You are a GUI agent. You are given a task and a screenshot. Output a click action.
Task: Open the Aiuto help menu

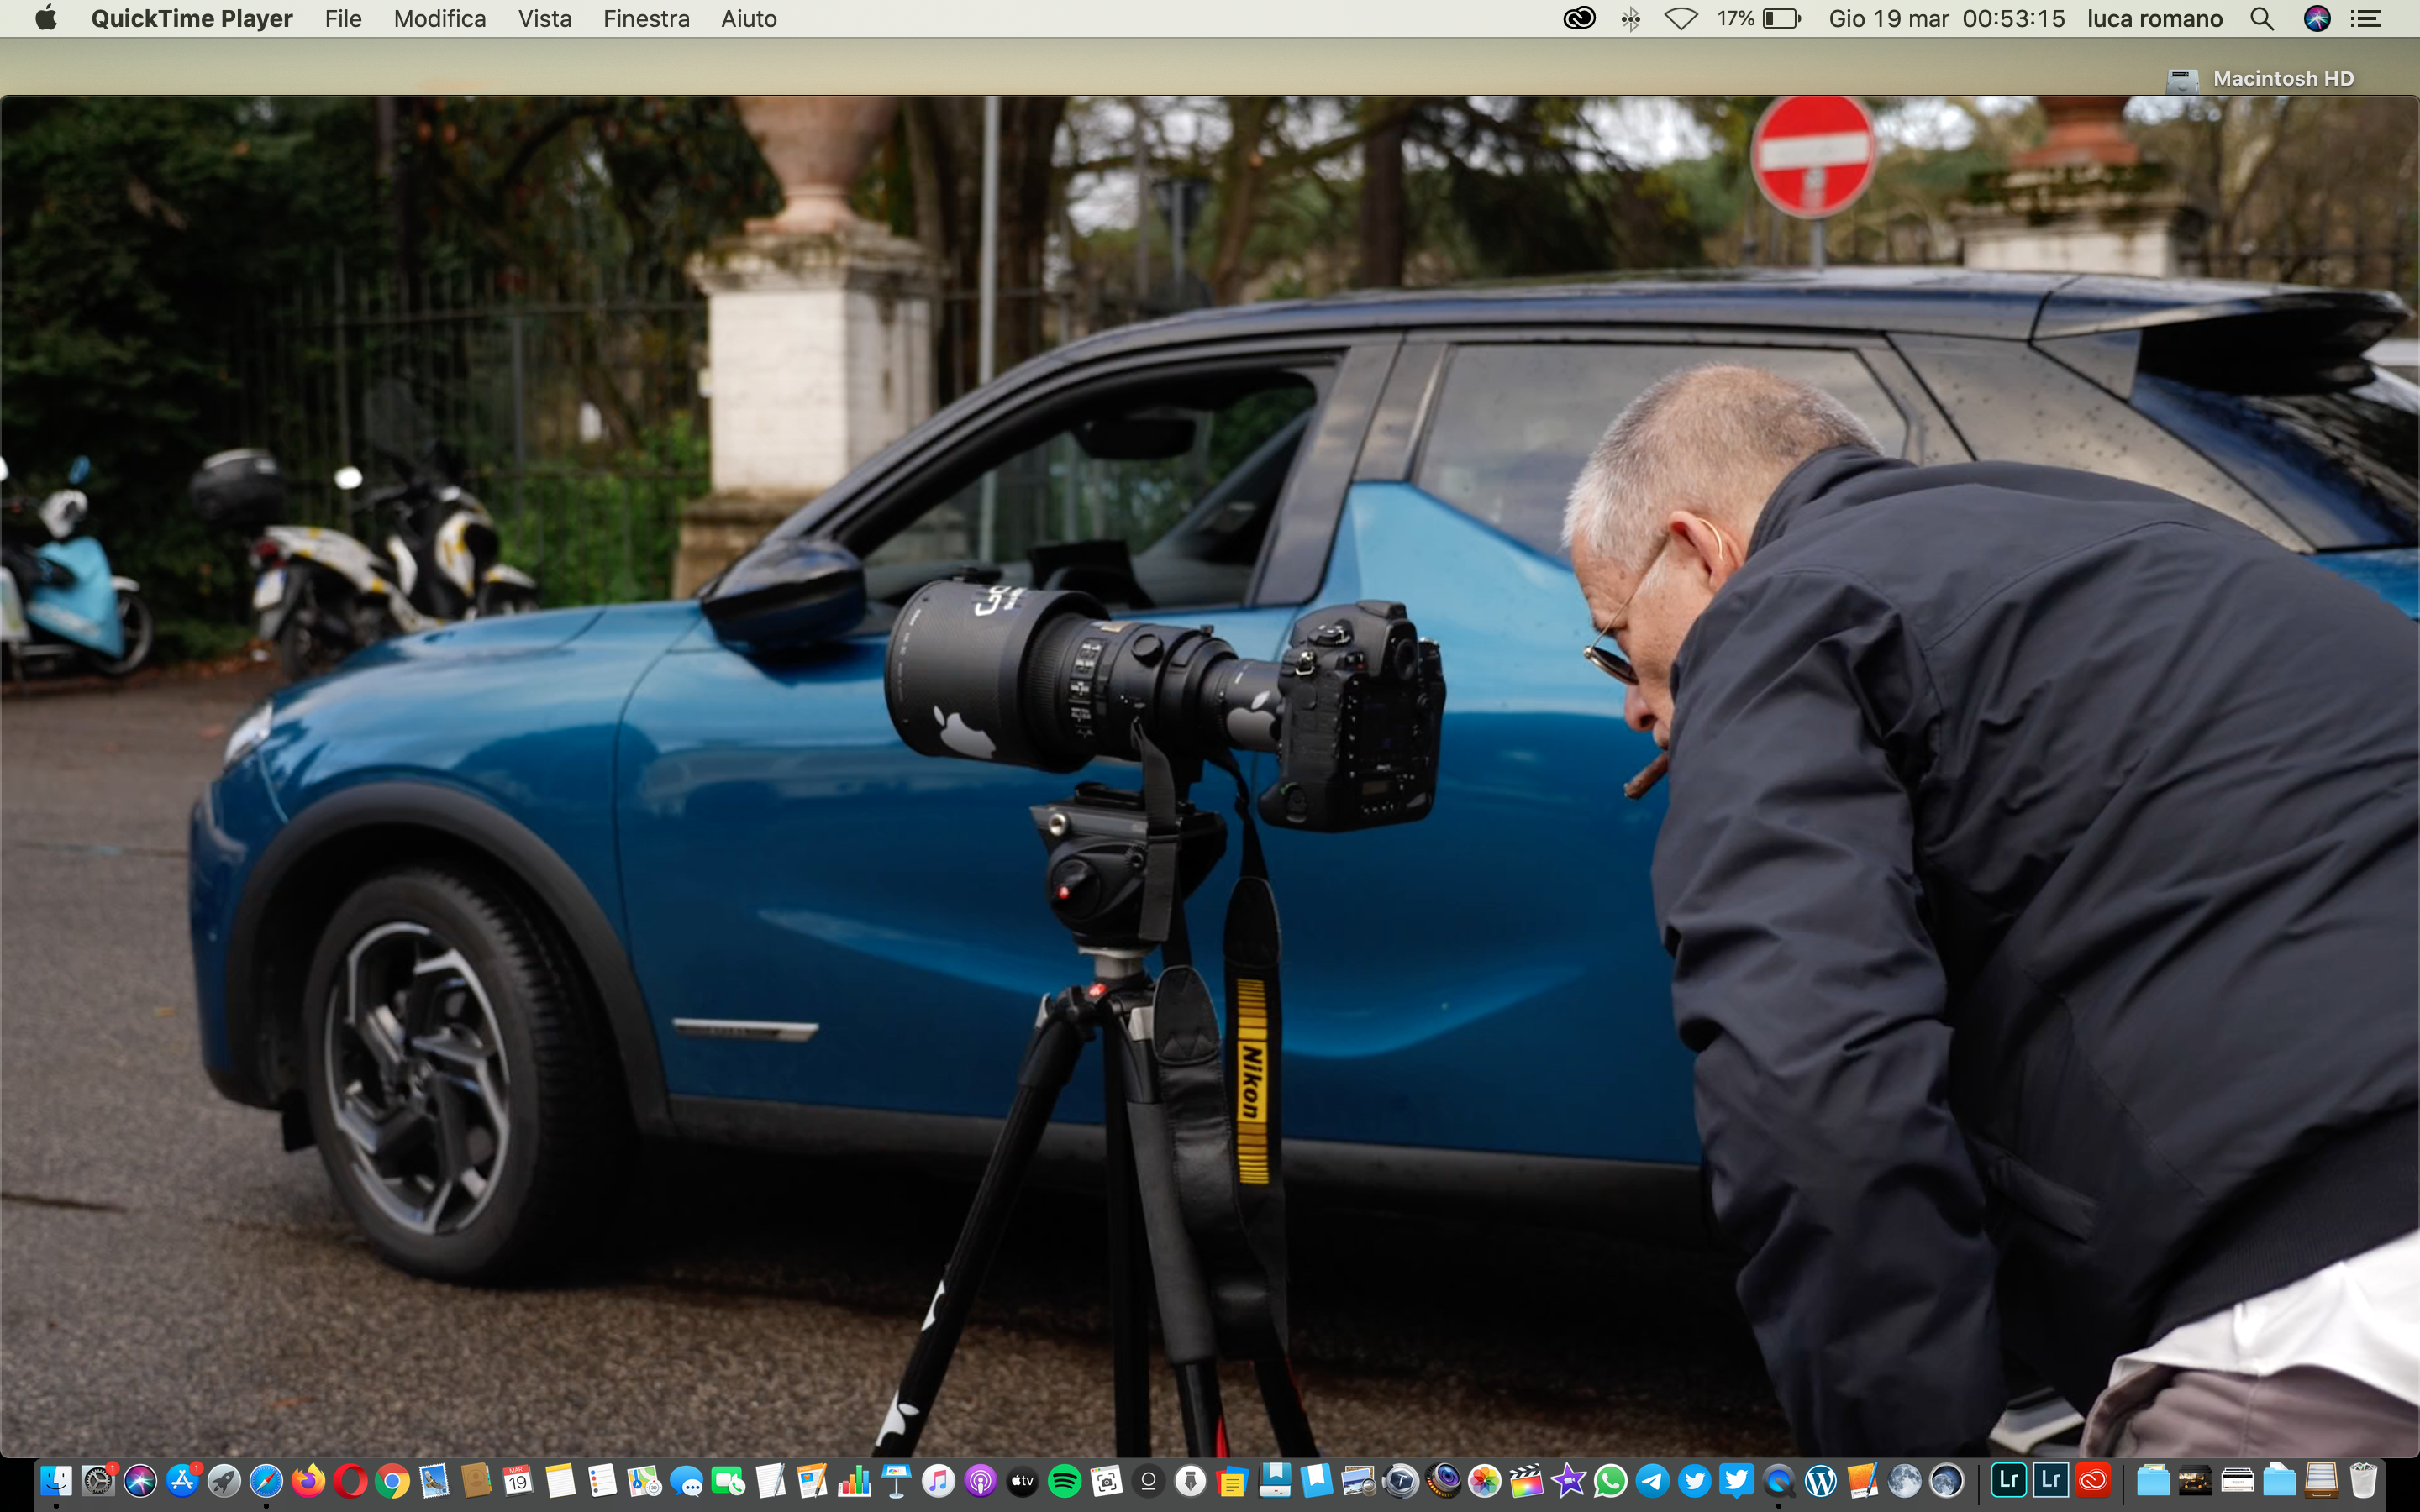(x=748, y=19)
